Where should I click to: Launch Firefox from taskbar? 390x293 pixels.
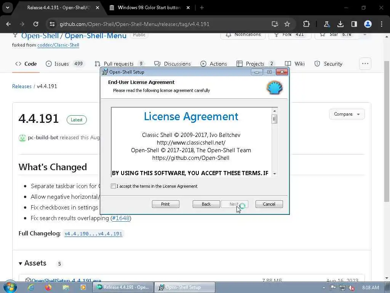pos(48,287)
